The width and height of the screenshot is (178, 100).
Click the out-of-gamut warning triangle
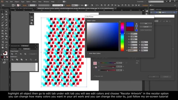pyautogui.click(x=137, y=24)
